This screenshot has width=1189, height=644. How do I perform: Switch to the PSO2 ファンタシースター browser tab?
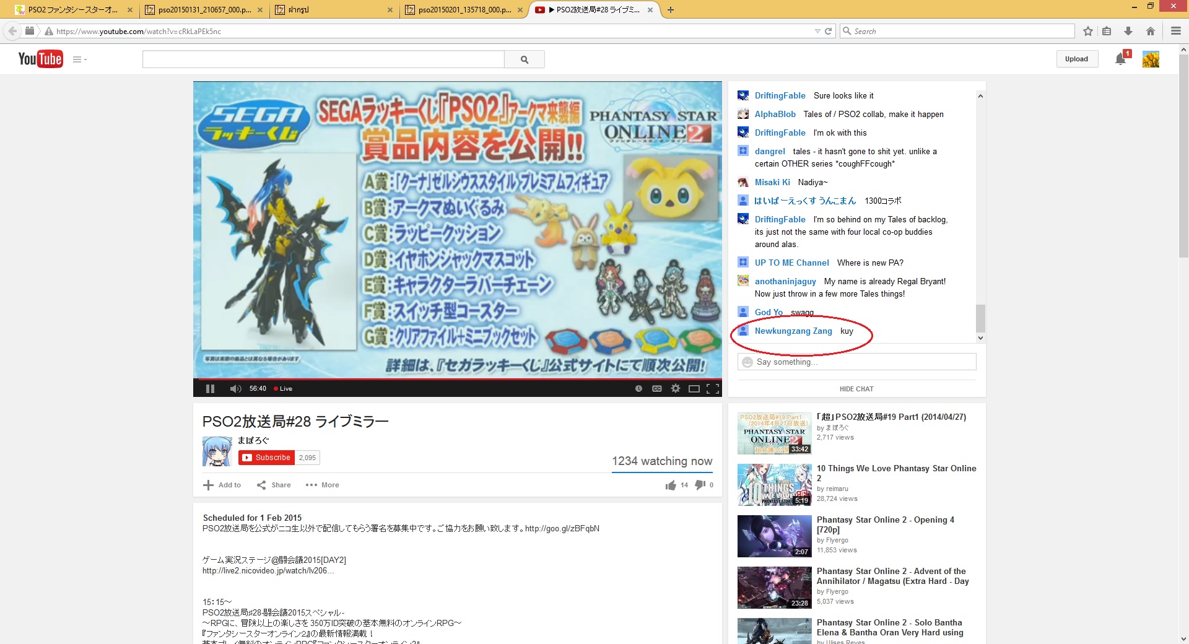click(72, 10)
